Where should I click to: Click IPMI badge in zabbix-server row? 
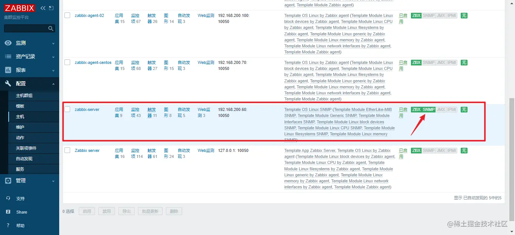[452, 109]
